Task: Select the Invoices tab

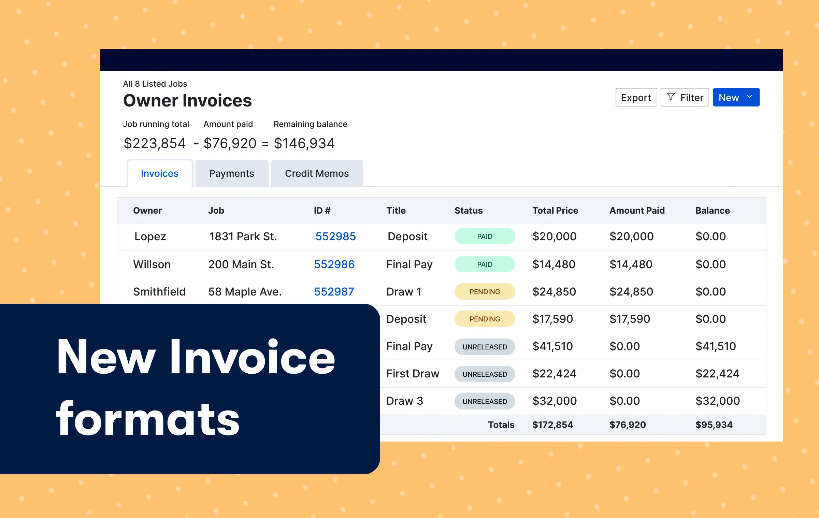Action: [159, 173]
